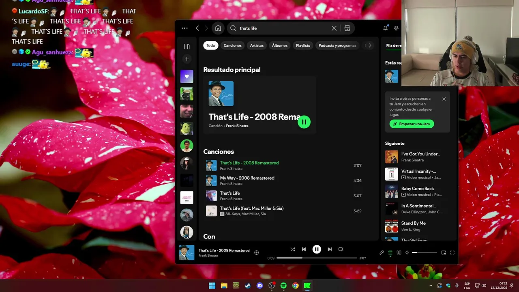The width and height of the screenshot is (519, 292).
Task: Open OBS Studio from the taskbar
Action: click(272, 286)
